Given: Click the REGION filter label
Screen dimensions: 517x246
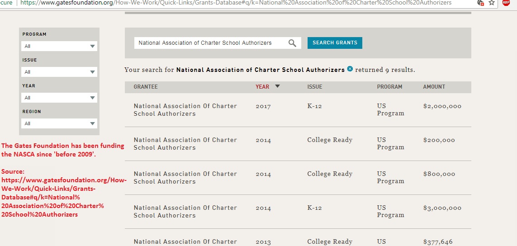Looking at the screenshot, I should (32, 111).
